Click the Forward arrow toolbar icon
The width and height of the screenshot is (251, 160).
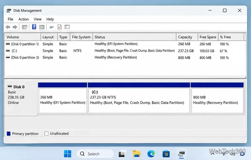point(15,27)
